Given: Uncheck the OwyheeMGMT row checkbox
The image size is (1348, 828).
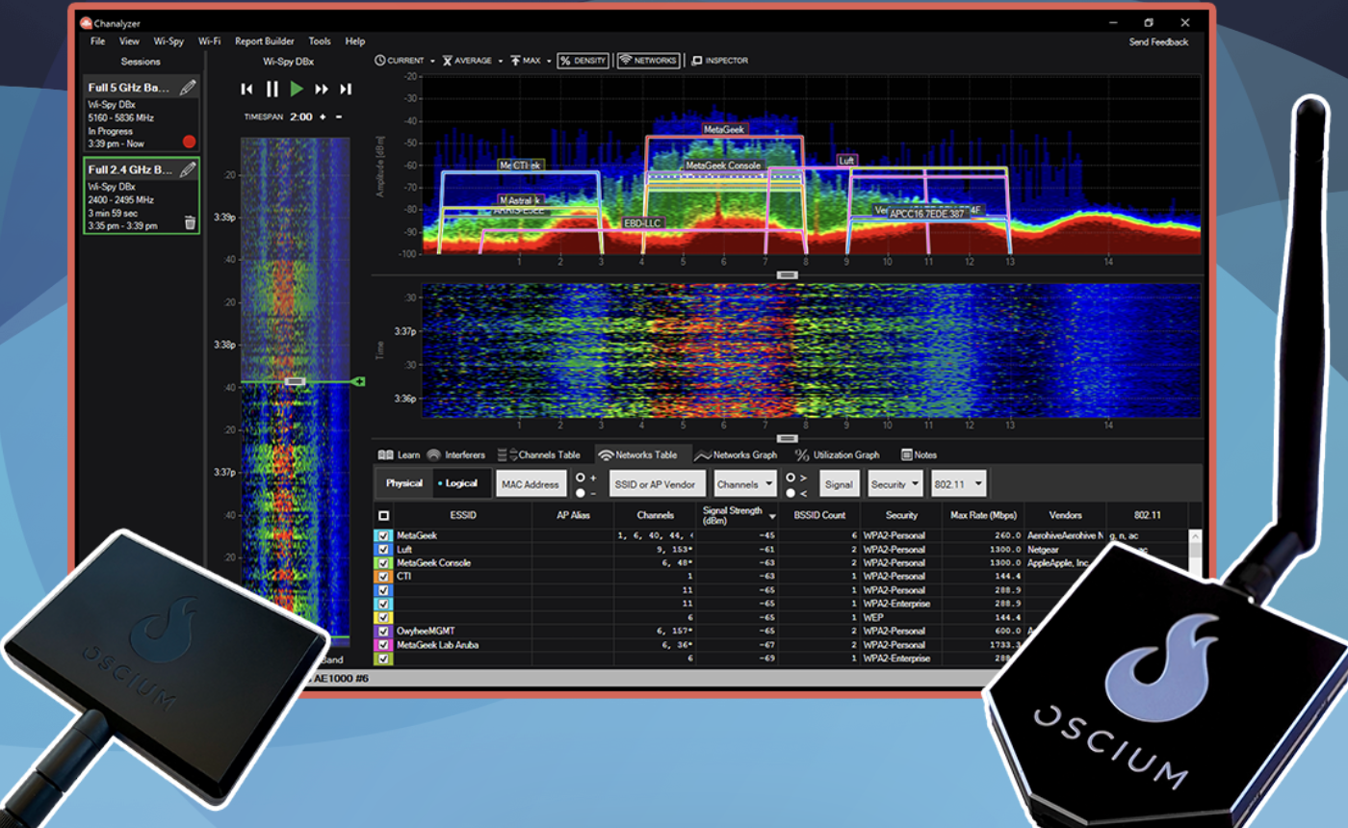Looking at the screenshot, I should [383, 632].
